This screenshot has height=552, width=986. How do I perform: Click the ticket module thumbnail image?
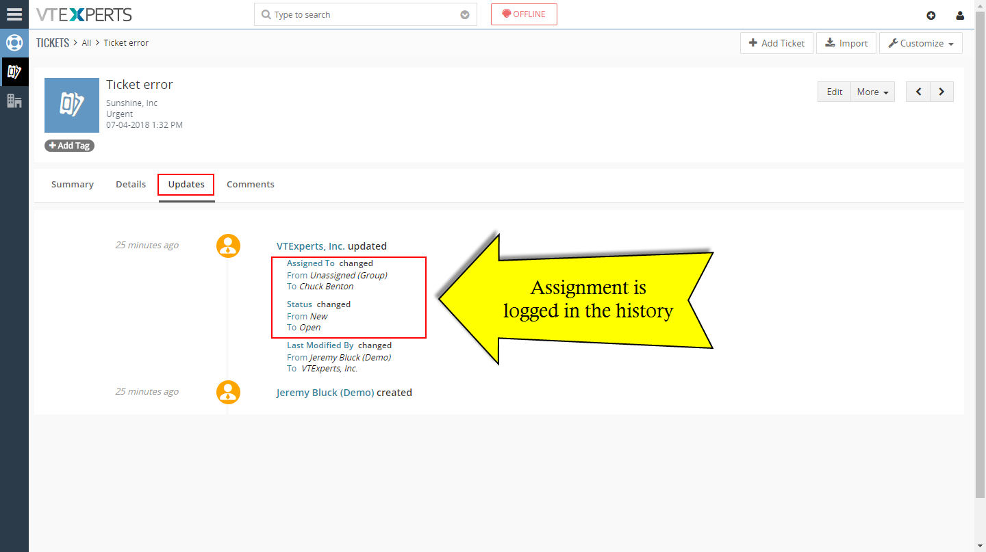click(x=72, y=105)
